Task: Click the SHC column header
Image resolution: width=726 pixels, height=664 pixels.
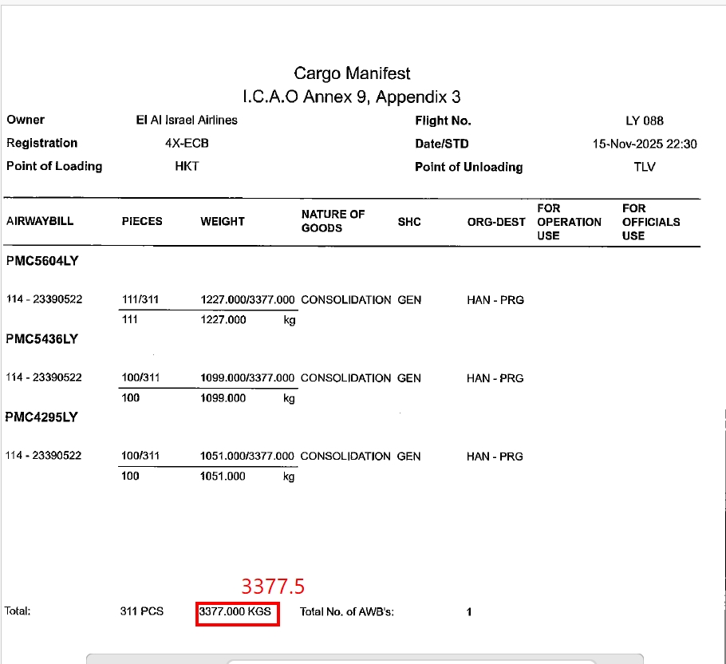Action: pyautogui.click(x=408, y=222)
